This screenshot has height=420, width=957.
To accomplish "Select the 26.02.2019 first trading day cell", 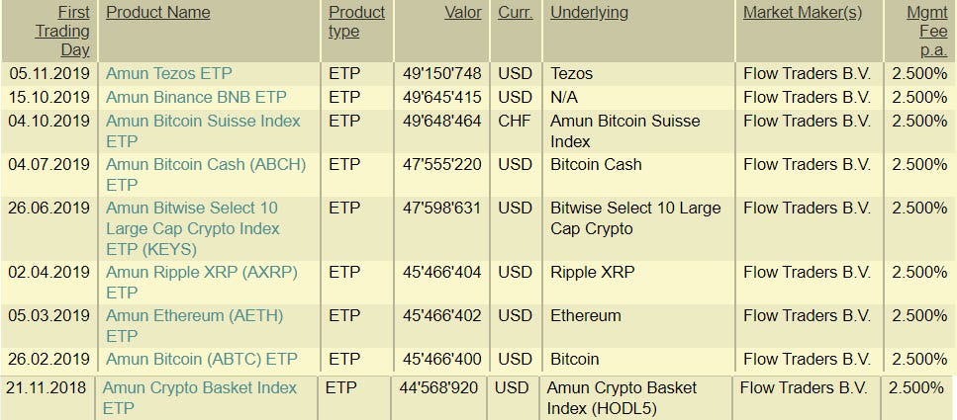I will click(48, 359).
